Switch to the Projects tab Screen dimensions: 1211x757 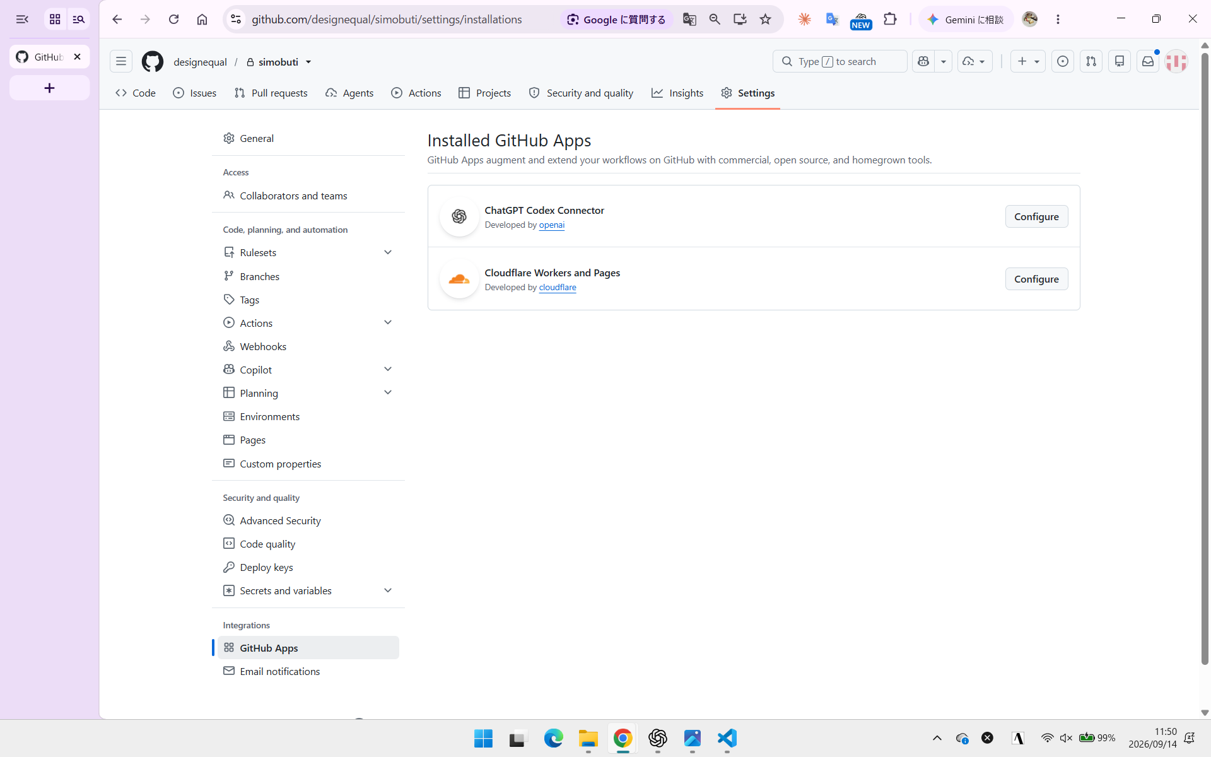point(484,93)
